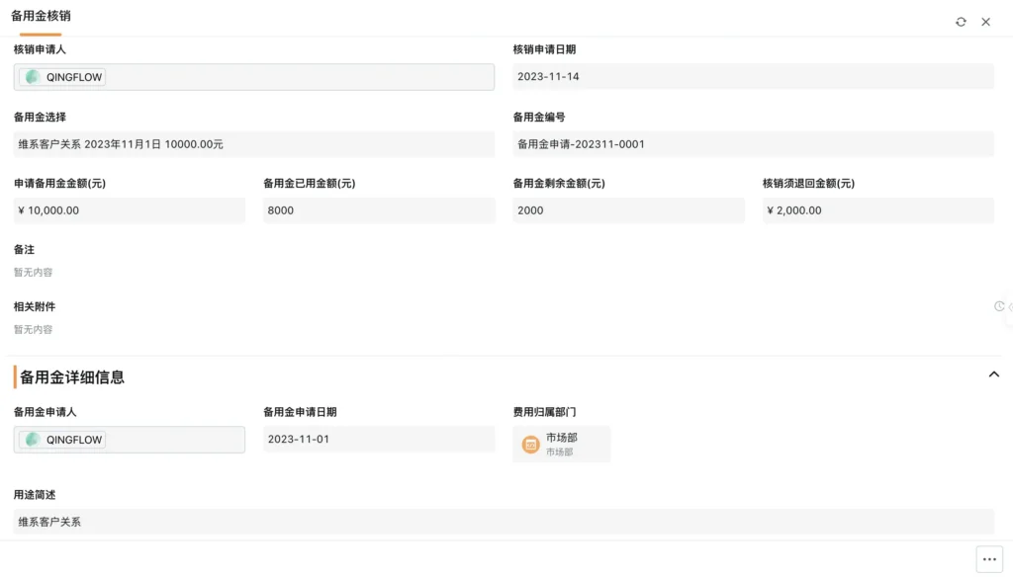
Task: Open the 备用金选择 field
Action: 253,144
